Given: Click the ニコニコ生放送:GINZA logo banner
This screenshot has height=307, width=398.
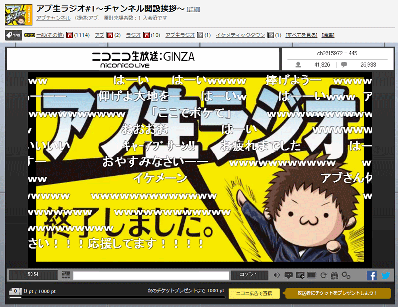Looking at the screenshot, I should pyautogui.click(x=143, y=59).
